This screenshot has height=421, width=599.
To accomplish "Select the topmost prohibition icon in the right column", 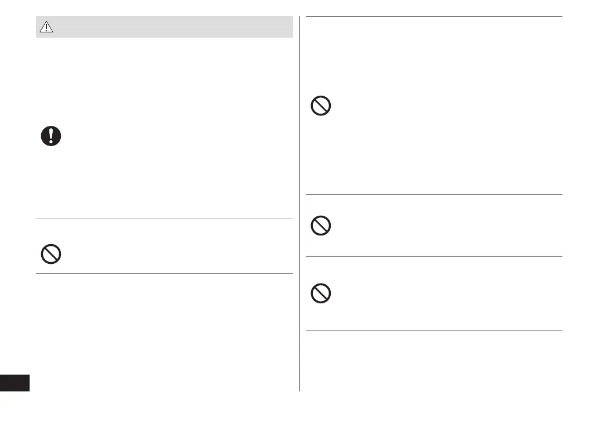I will (x=321, y=106).
